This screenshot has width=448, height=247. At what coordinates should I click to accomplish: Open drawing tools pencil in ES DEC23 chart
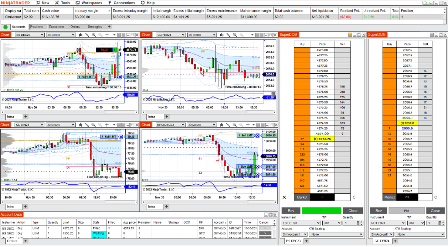click(87, 35)
